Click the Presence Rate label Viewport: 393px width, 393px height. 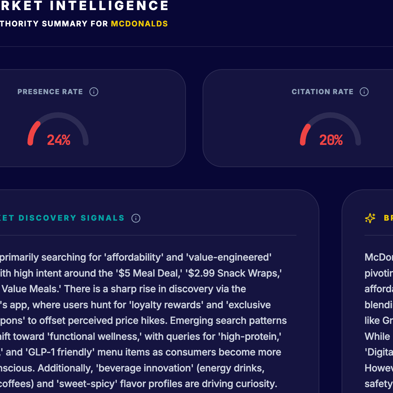(x=50, y=92)
